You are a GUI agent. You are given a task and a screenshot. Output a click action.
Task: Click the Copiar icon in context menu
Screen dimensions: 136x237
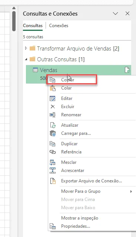tap(53, 80)
